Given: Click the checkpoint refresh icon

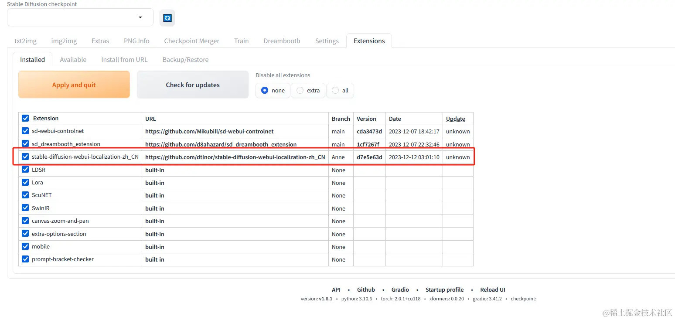Looking at the screenshot, I should 167,18.
